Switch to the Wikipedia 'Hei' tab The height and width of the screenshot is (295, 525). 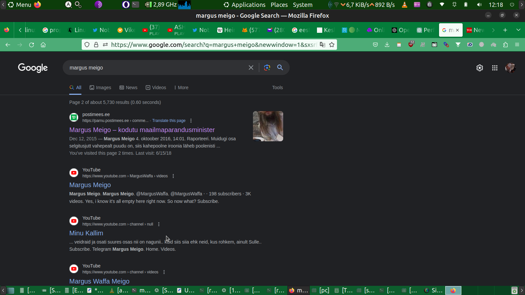(x=226, y=30)
